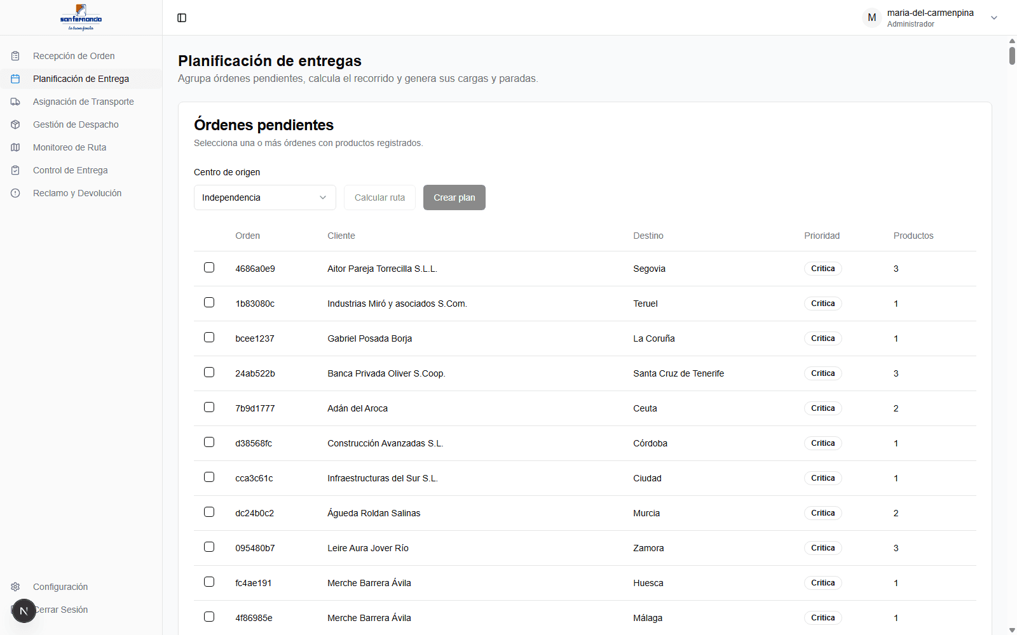
Task: Open Asignación de Transporte menu item
Action: [x=81, y=102]
